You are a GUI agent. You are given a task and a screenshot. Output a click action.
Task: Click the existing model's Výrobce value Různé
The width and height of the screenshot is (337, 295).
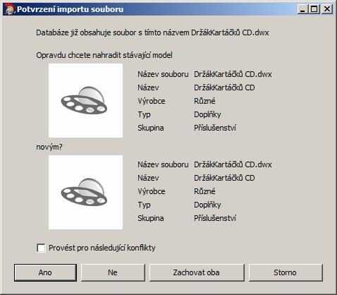[x=204, y=101]
